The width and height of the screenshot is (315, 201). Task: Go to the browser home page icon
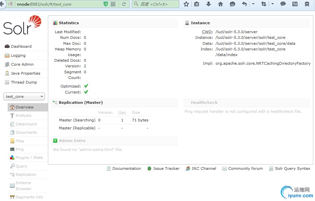221,4
